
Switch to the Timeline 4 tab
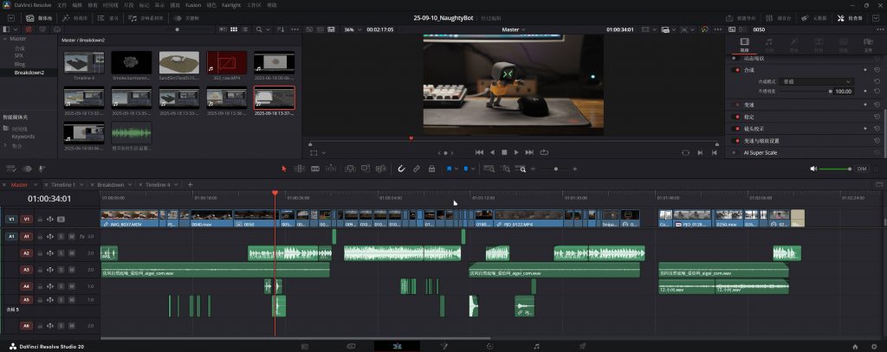click(157, 185)
